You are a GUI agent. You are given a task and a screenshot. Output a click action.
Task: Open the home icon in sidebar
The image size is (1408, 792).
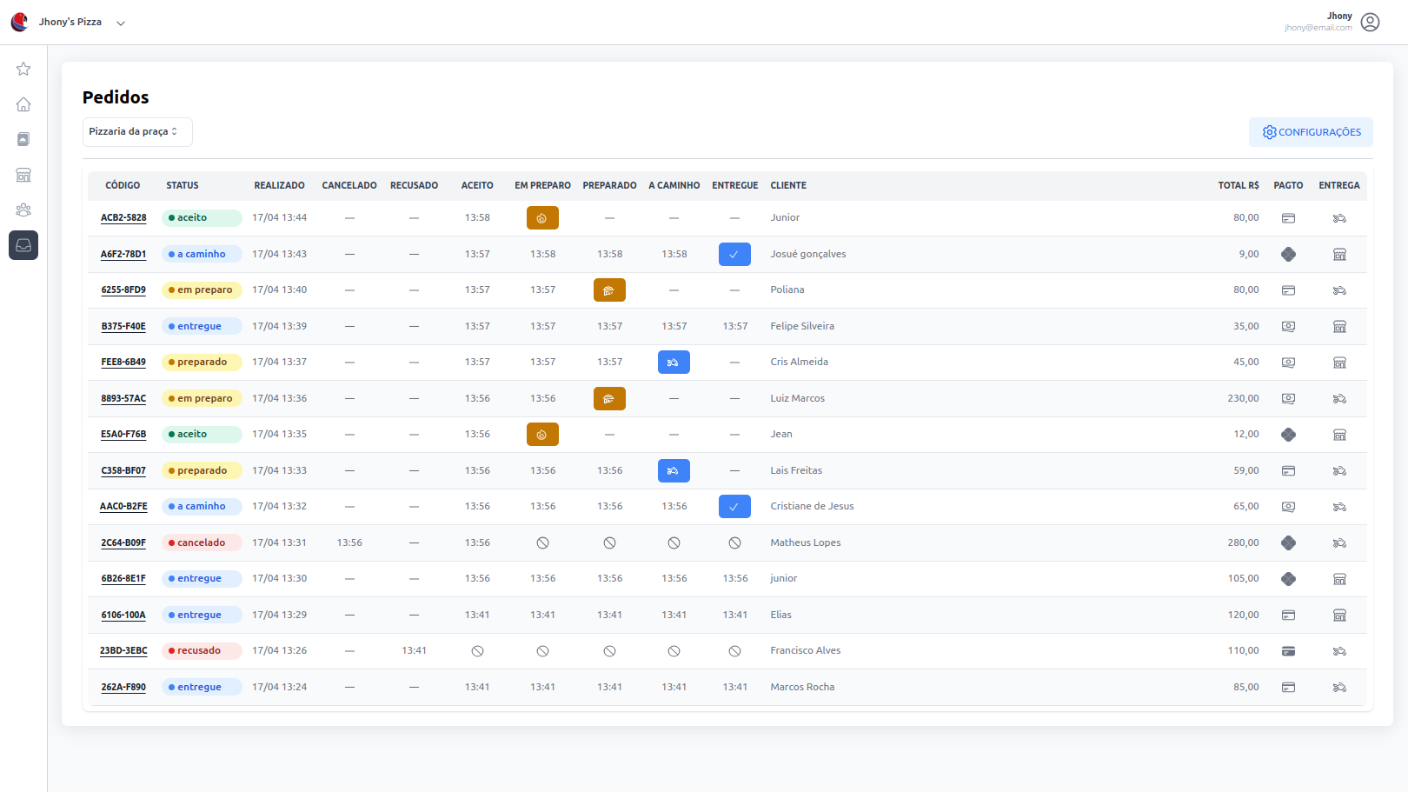click(23, 104)
